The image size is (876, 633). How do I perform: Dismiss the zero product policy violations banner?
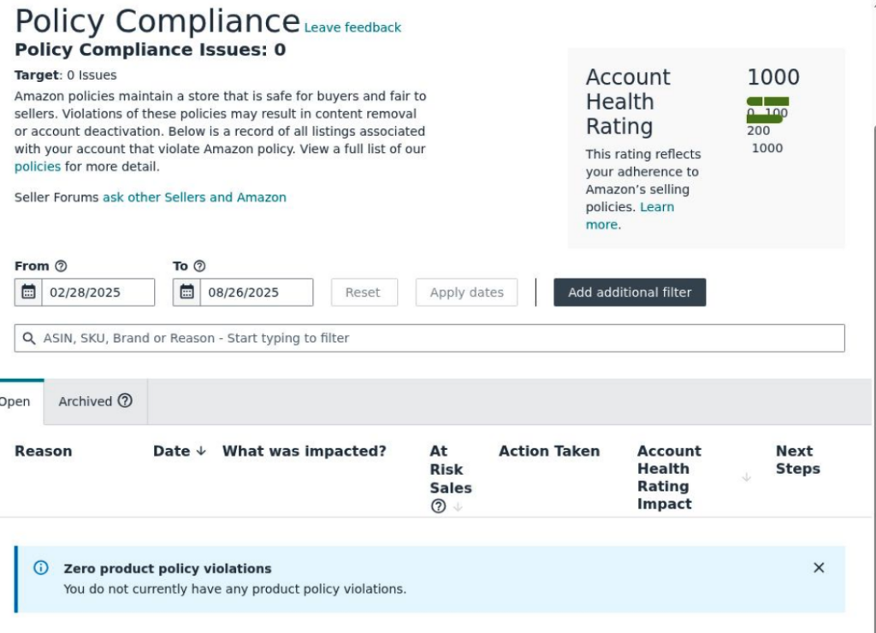819,568
